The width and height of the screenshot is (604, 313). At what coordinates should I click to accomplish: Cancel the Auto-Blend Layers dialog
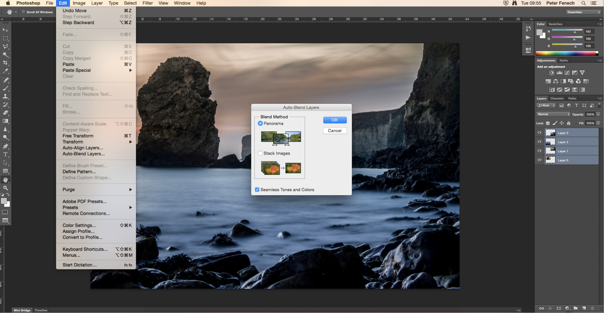pyautogui.click(x=335, y=131)
